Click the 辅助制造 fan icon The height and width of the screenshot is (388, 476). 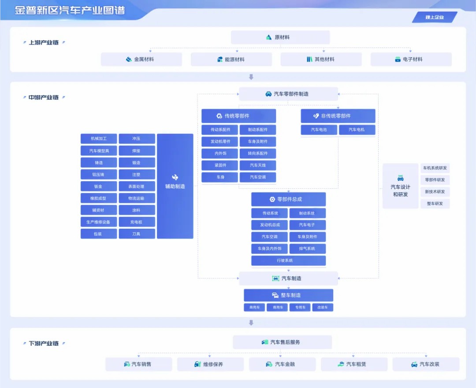point(175,177)
